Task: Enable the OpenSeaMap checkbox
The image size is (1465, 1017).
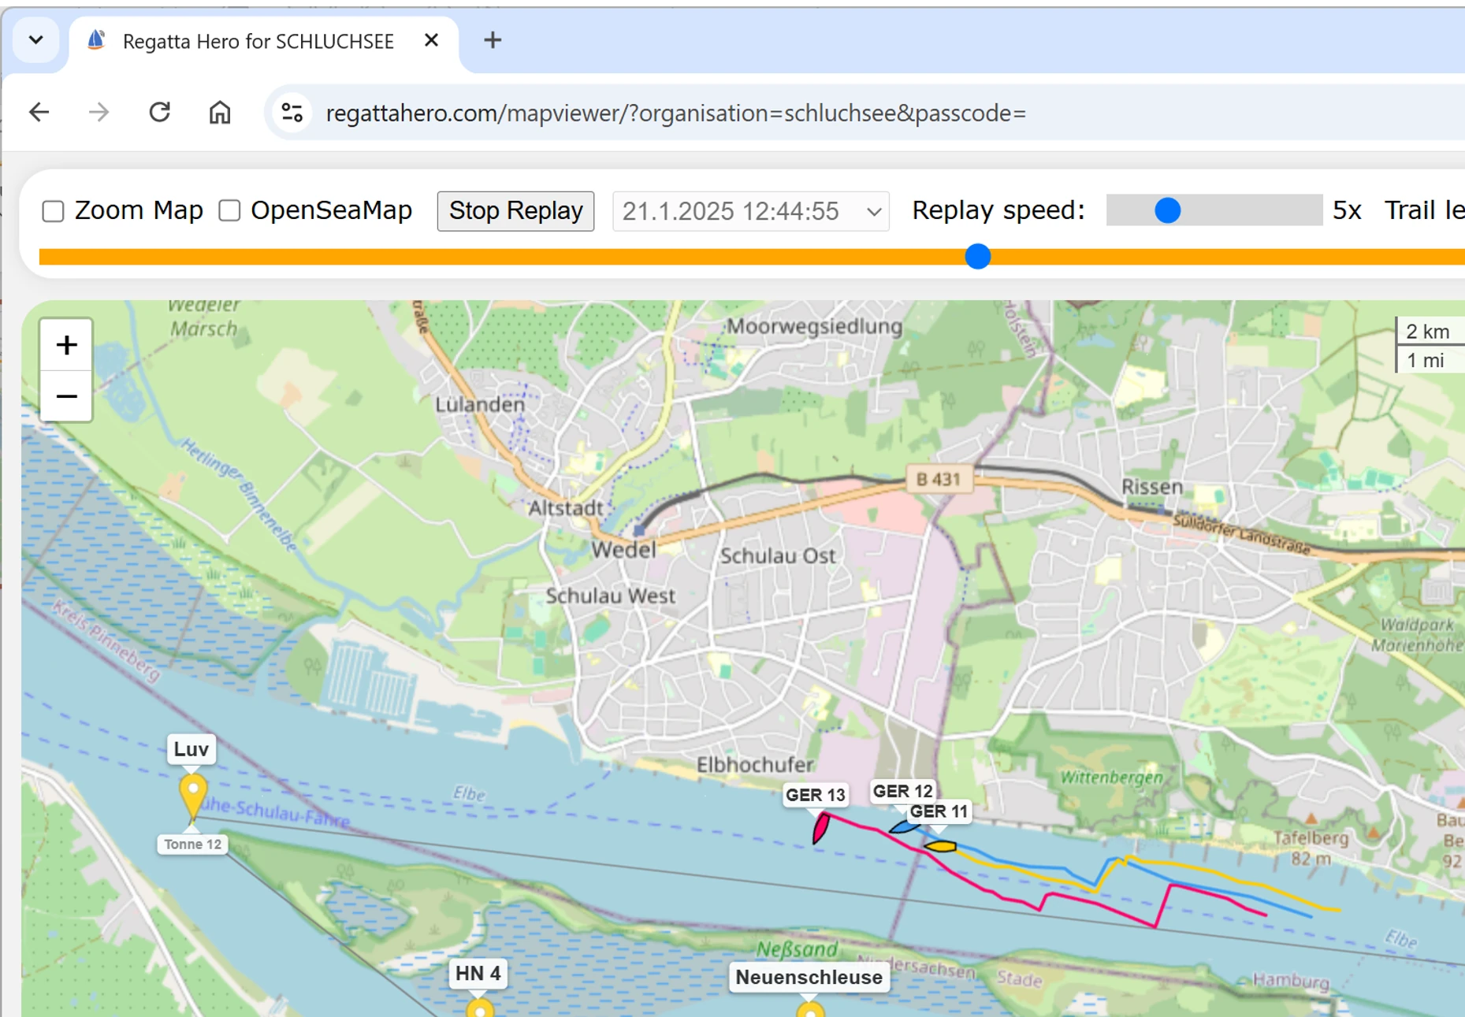Action: click(229, 210)
